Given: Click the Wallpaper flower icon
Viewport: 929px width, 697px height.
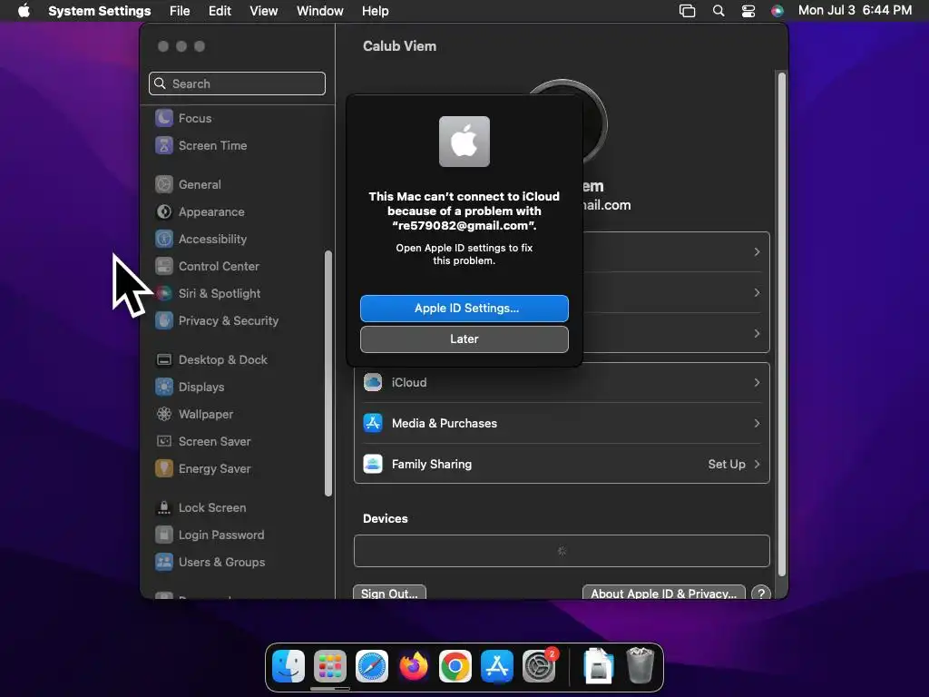Looking at the screenshot, I should coord(164,414).
